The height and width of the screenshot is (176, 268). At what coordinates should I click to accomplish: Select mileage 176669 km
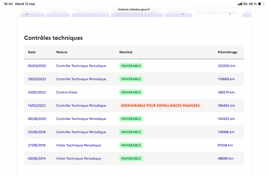tap(226, 79)
